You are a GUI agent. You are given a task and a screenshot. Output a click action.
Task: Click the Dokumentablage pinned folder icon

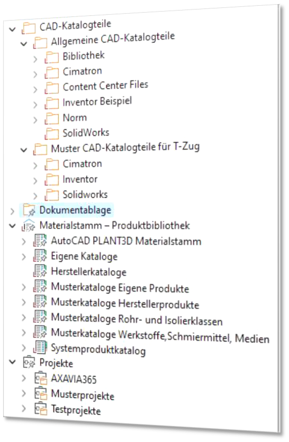tap(29, 210)
